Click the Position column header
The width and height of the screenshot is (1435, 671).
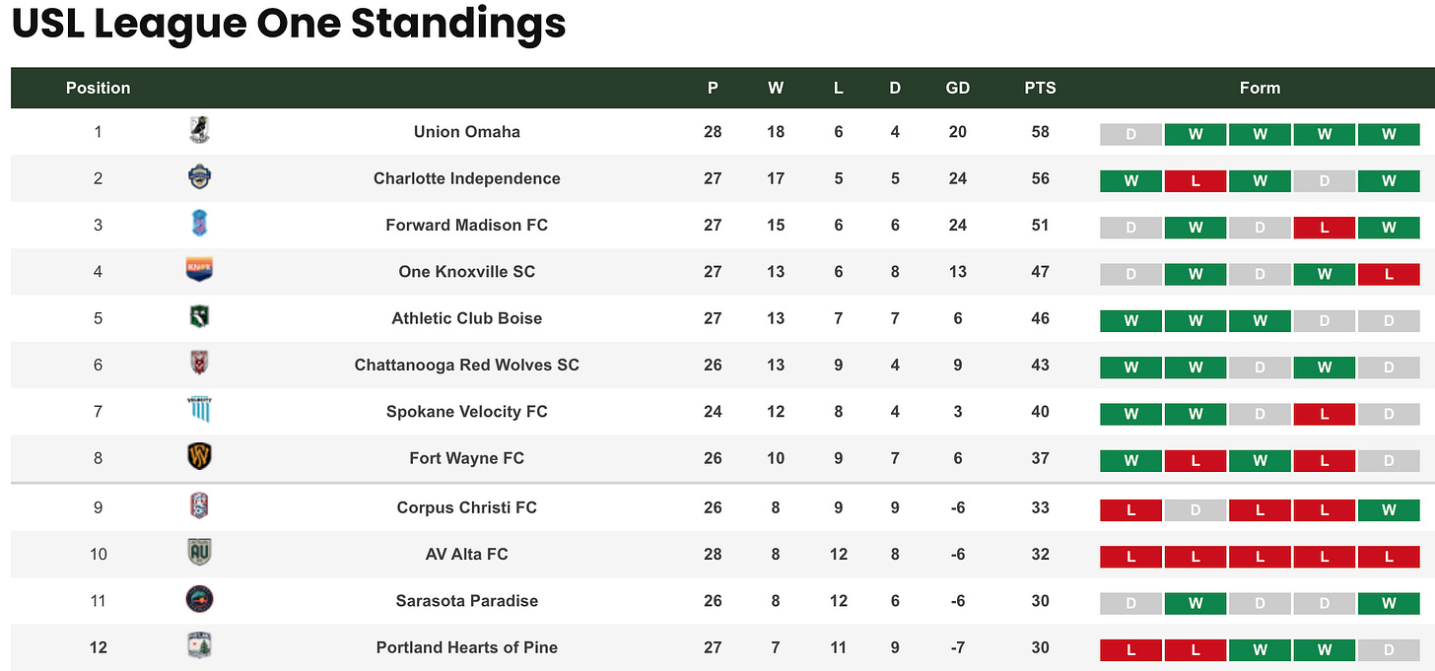[98, 88]
